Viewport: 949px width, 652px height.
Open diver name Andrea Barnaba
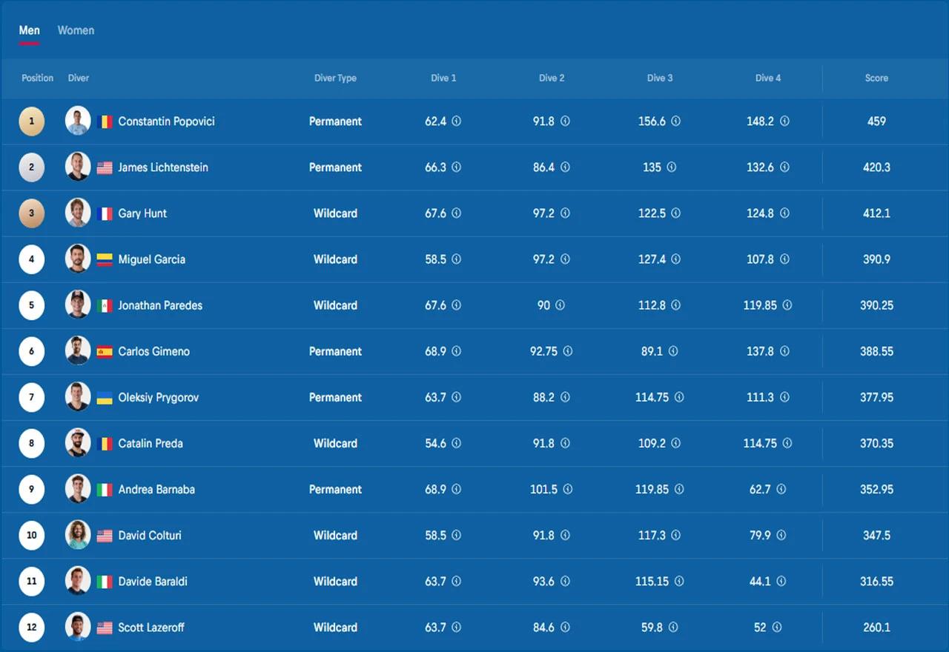point(156,489)
